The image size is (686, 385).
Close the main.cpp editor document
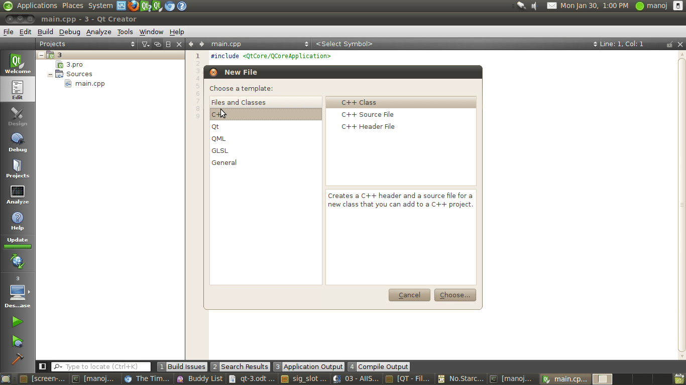[x=680, y=44]
